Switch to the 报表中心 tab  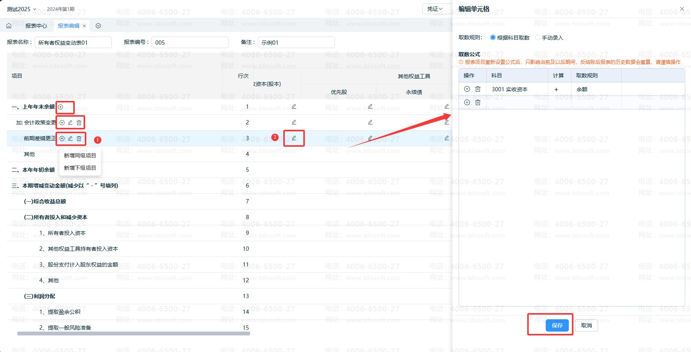coord(36,26)
